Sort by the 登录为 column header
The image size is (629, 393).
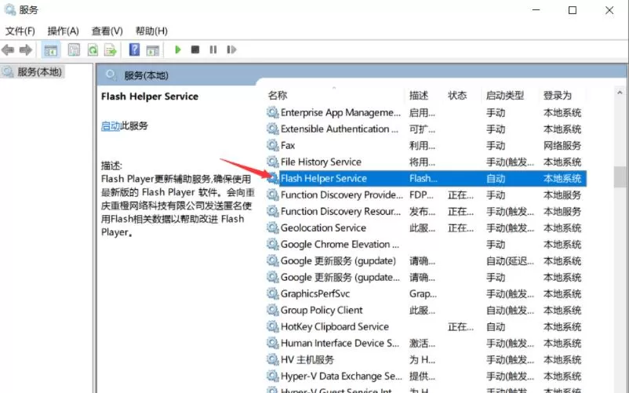[x=557, y=96]
